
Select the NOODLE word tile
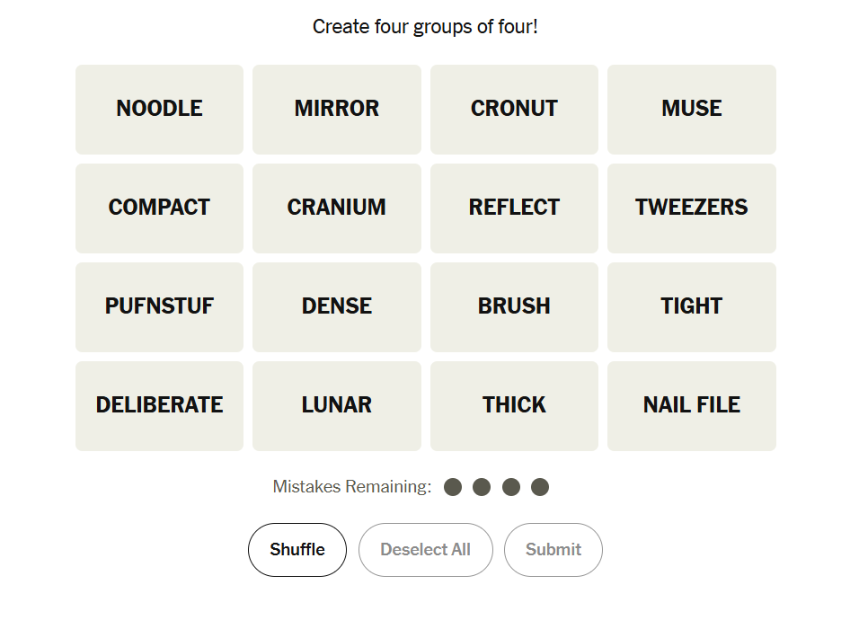pos(159,109)
